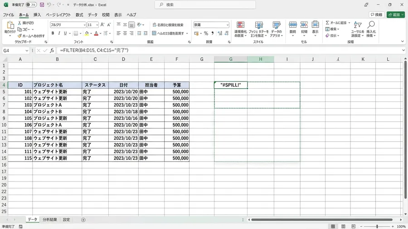Viewport: 408px width, 229px height.
Task: Toggle Bold formatting
Action: coord(53,33)
